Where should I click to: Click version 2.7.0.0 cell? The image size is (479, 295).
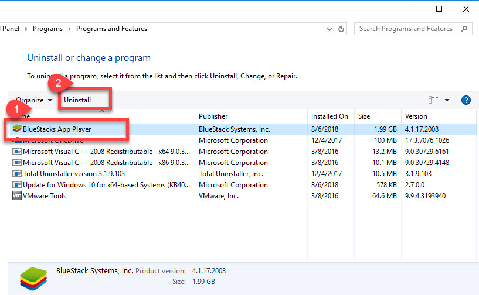415,185
